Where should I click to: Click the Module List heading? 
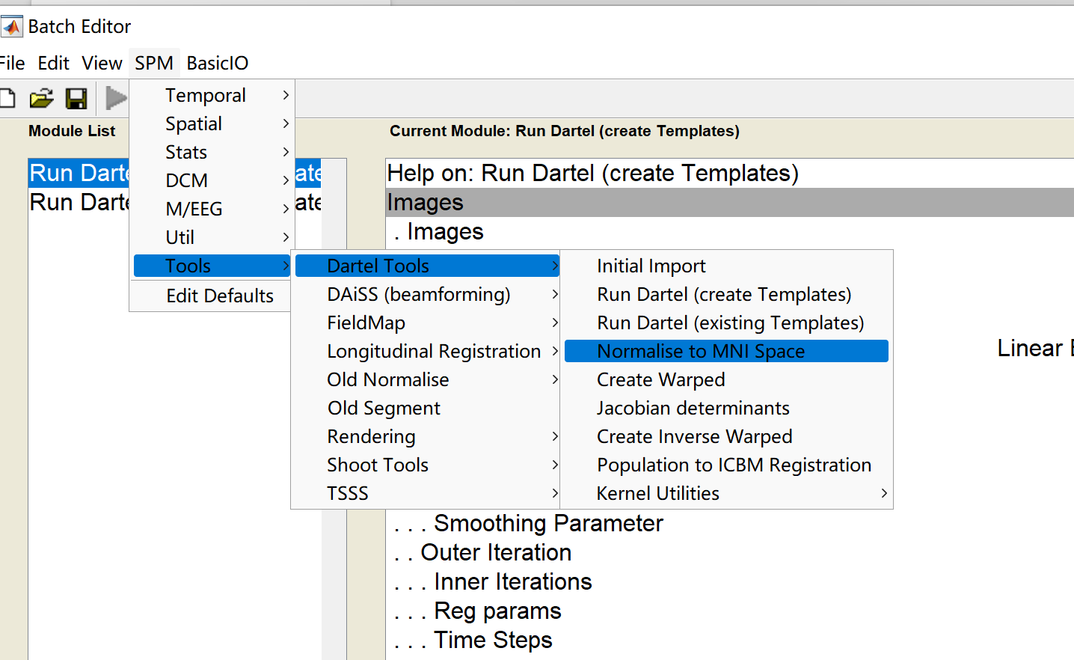[72, 131]
